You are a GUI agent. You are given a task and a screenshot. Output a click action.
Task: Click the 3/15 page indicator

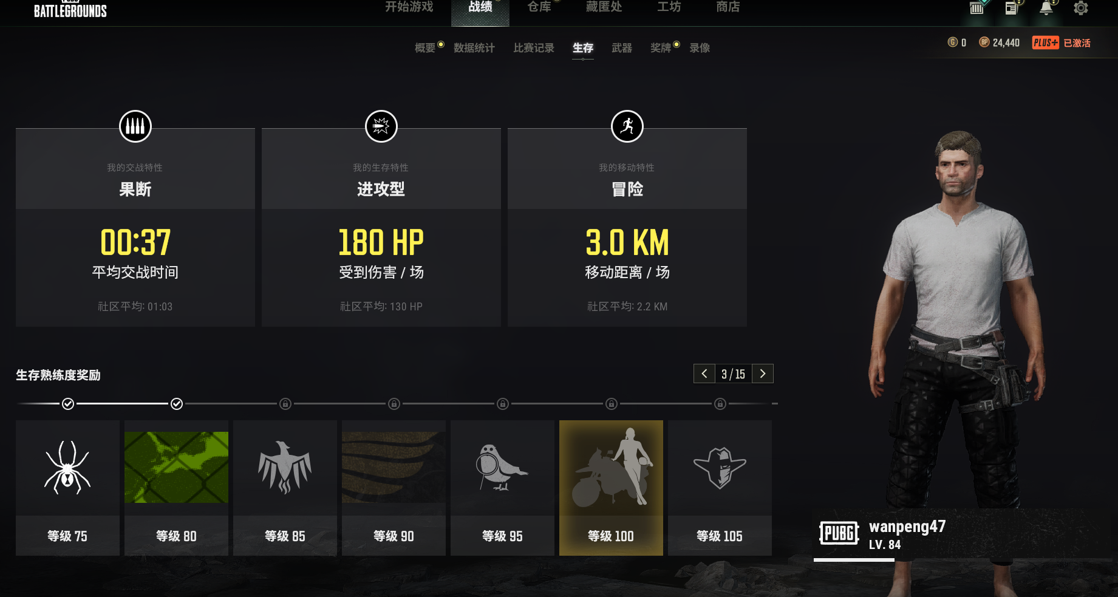[x=734, y=374]
